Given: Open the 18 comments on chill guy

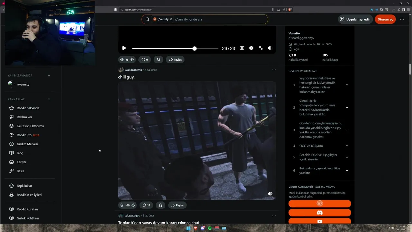Looking at the screenshot, I should point(146,205).
